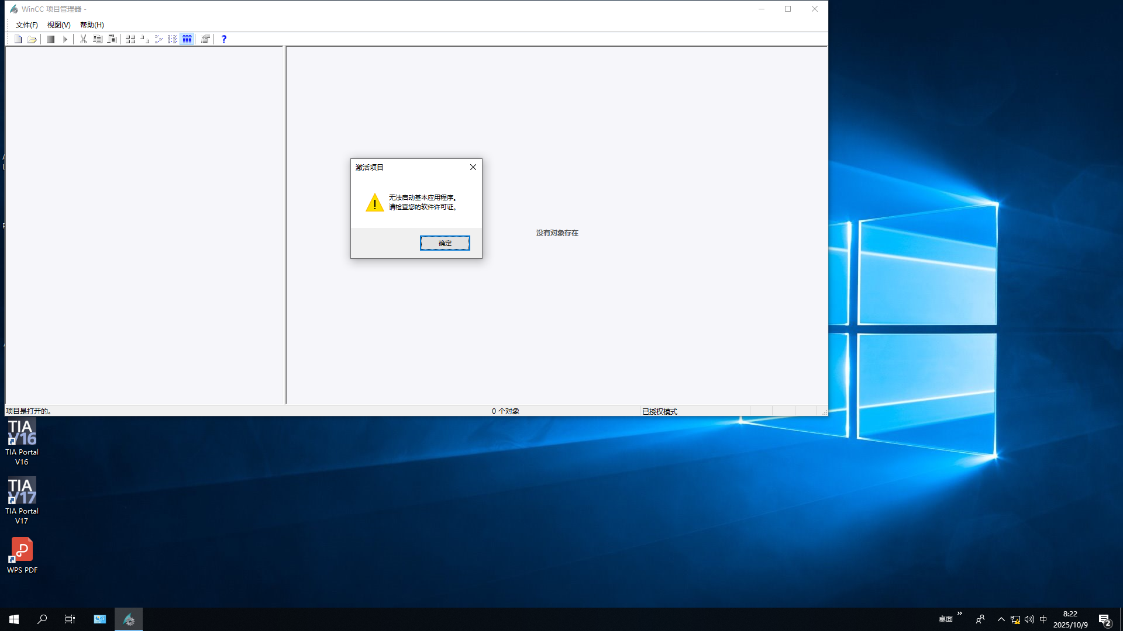Toggle the details view button

click(187, 39)
